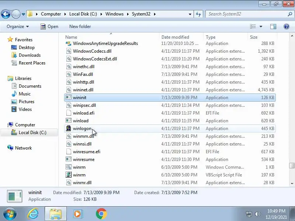Change your view icon button

pyautogui.click(x=253, y=27)
